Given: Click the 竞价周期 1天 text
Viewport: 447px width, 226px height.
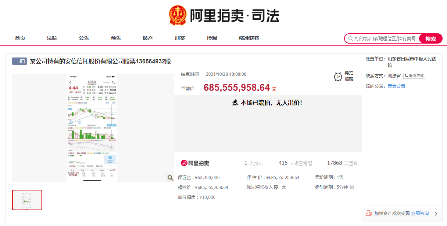Looking at the screenshot, I should [x=329, y=178].
